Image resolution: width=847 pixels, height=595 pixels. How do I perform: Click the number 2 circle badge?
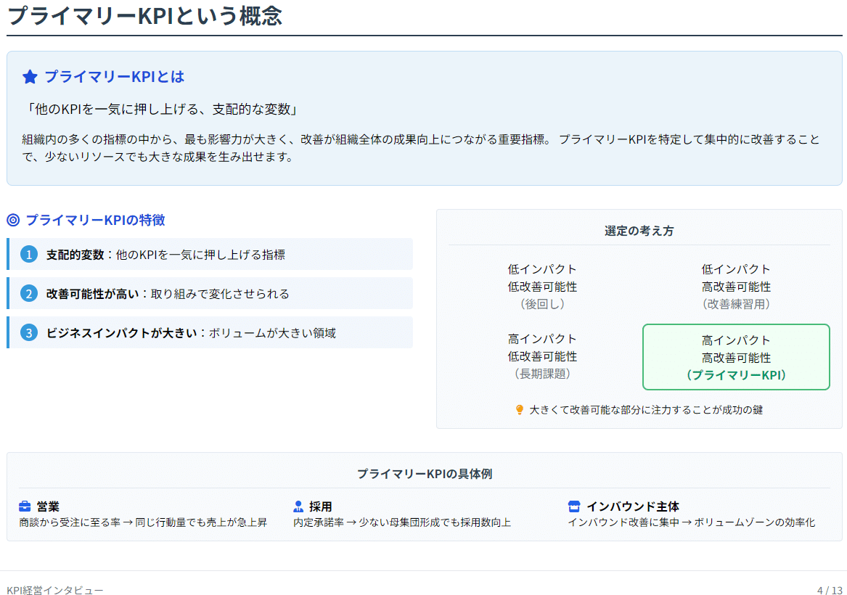[28, 294]
